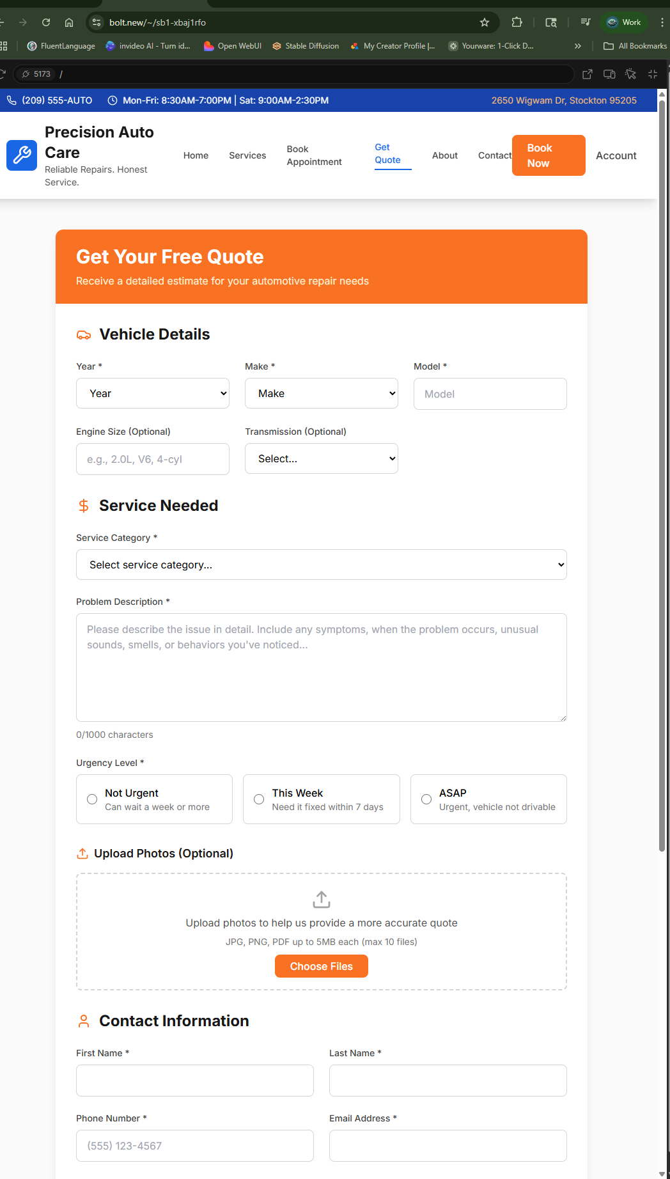
Task: Select the This Week radio option
Action: 259,799
